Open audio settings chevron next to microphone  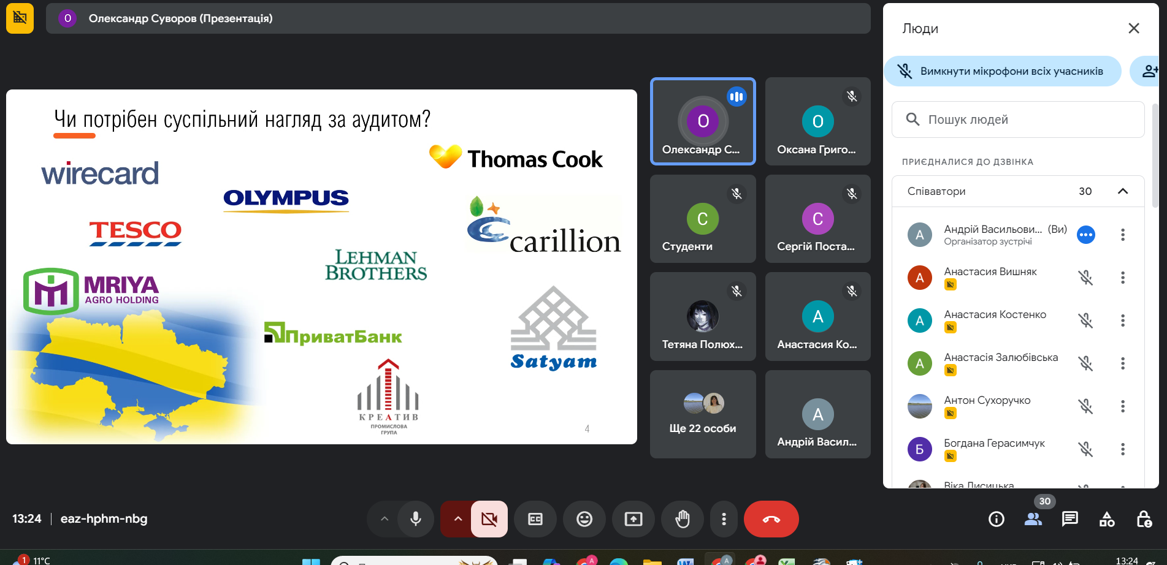[x=385, y=519]
